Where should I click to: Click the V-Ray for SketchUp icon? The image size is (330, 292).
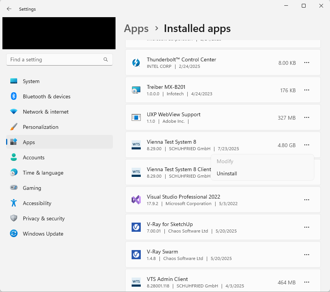click(136, 227)
